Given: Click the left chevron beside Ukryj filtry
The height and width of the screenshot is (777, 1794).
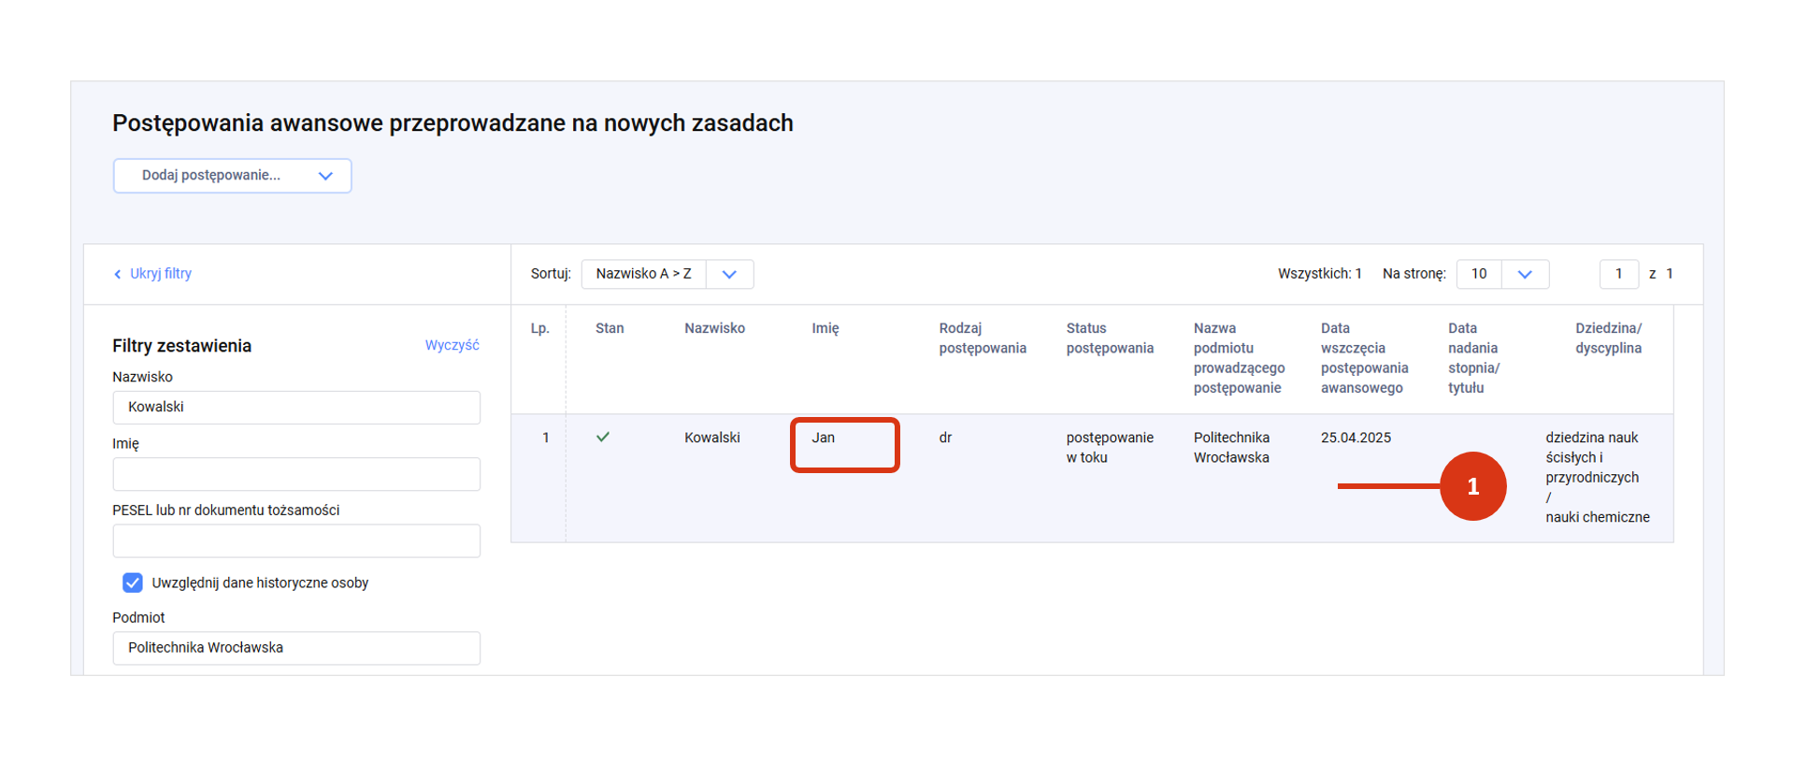Looking at the screenshot, I should point(118,274).
